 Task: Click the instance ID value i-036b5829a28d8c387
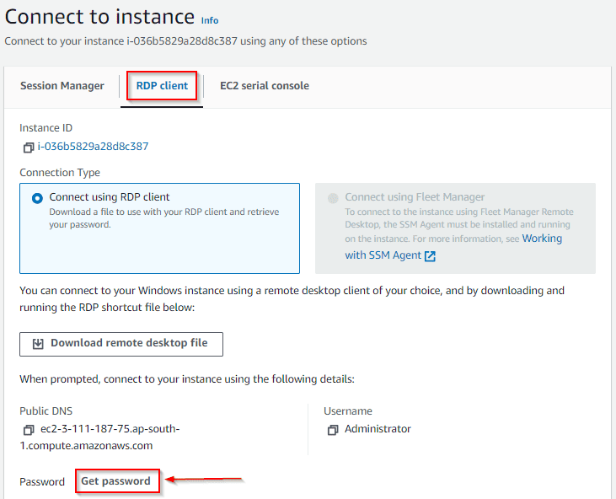tap(93, 147)
